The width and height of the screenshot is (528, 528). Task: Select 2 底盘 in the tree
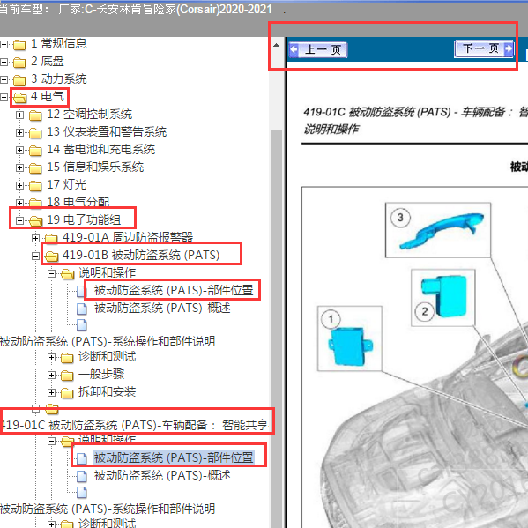(48, 62)
